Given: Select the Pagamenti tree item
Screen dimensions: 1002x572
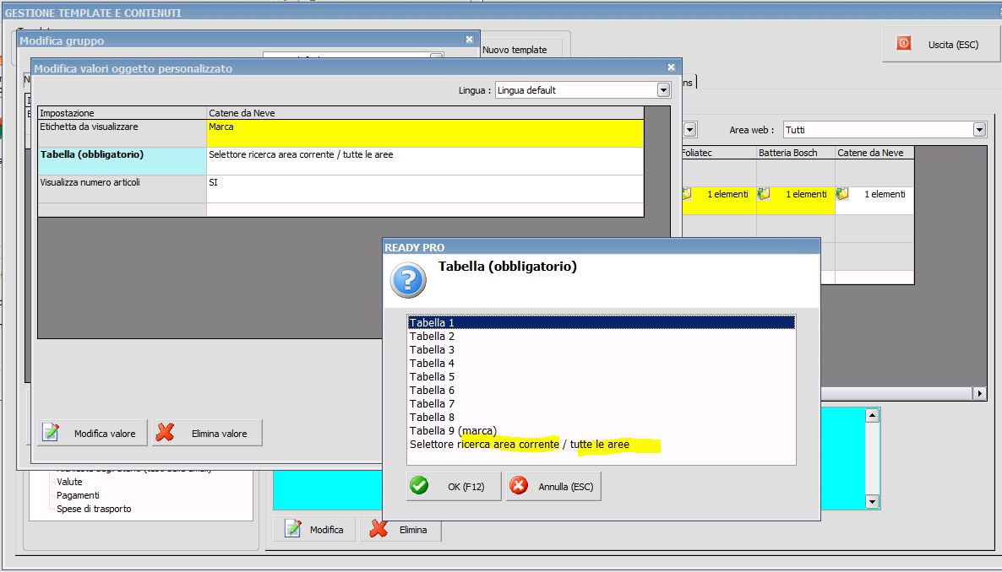Looking at the screenshot, I should 78,494.
